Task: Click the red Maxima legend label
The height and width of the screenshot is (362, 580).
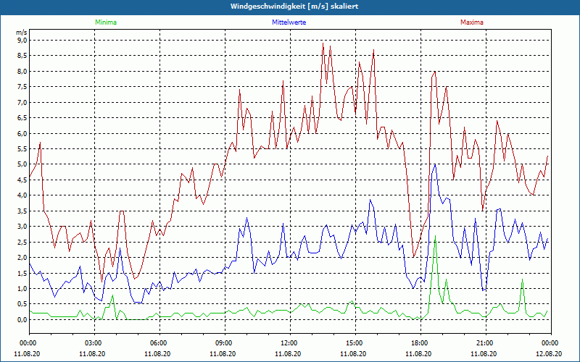Action: click(x=472, y=22)
